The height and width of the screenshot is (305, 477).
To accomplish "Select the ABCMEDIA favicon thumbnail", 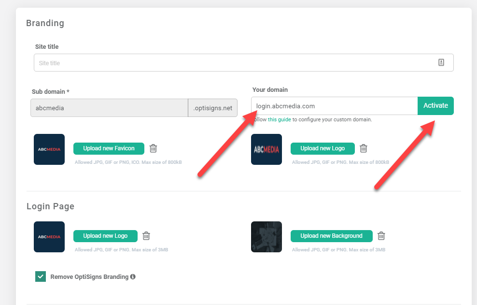I will tap(49, 149).
